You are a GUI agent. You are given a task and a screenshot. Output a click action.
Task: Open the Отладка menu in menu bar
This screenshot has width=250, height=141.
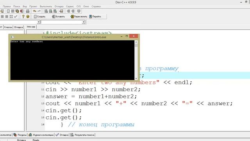click(59, 6)
